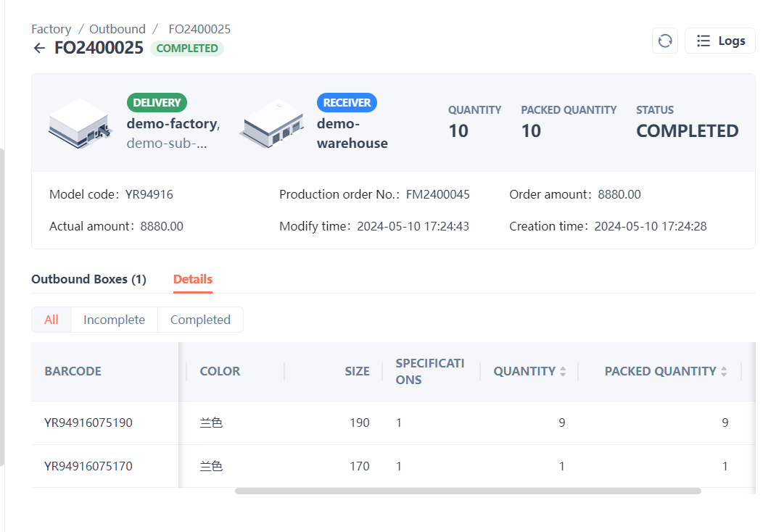Image resolution: width=776 pixels, height=532 pixels.
Task: Click the refresh icon button
Action: tap(665, 41)
